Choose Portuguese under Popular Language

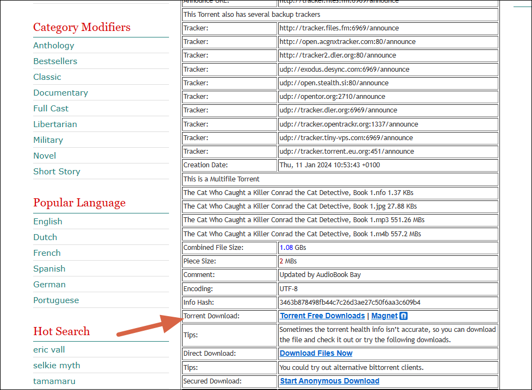[x=56, y=300]
